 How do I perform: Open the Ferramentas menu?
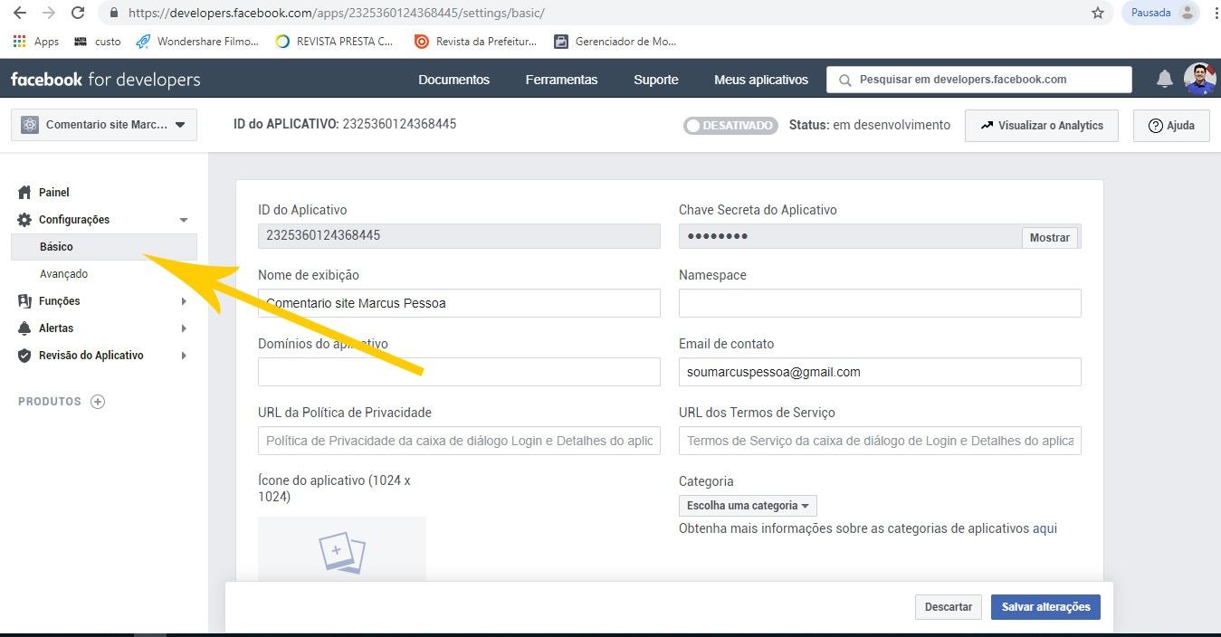click(561, 80)
